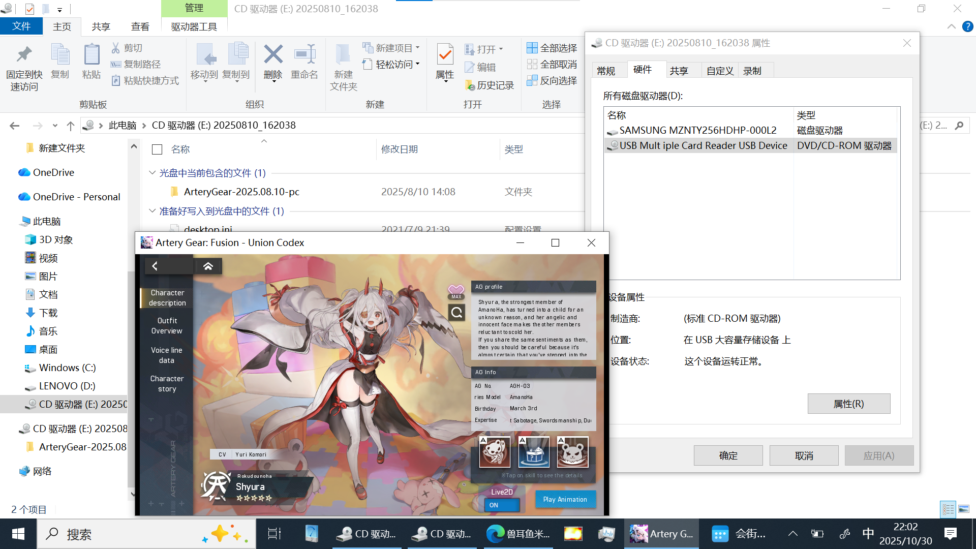Select the SAMSUNG disk drive row
The width and height of the screenshot is (976, 549).
697,131
